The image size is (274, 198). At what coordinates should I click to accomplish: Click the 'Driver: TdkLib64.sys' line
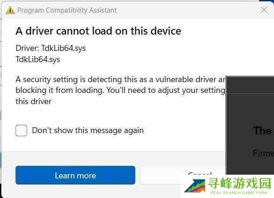point(51,48)
